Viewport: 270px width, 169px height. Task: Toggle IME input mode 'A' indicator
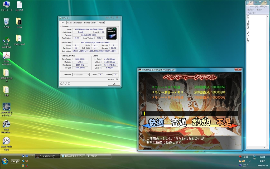tap(244, 157)
